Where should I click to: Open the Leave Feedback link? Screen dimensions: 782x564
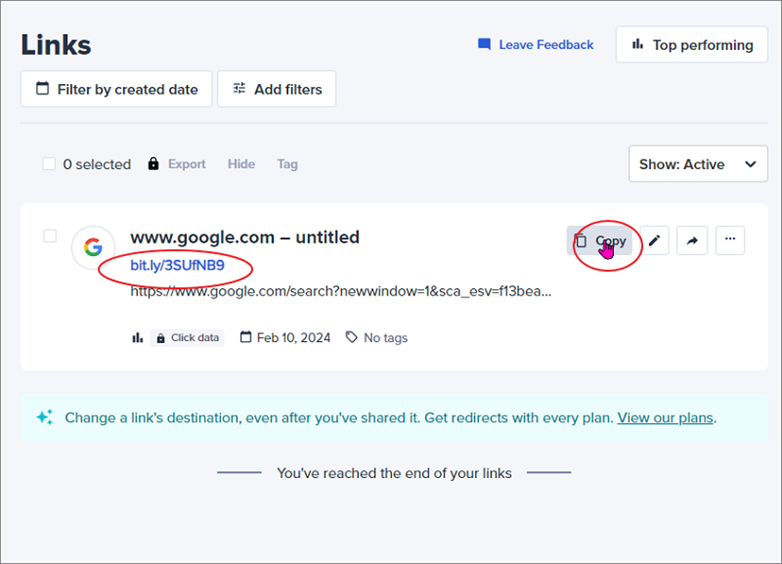click(536, 45)
